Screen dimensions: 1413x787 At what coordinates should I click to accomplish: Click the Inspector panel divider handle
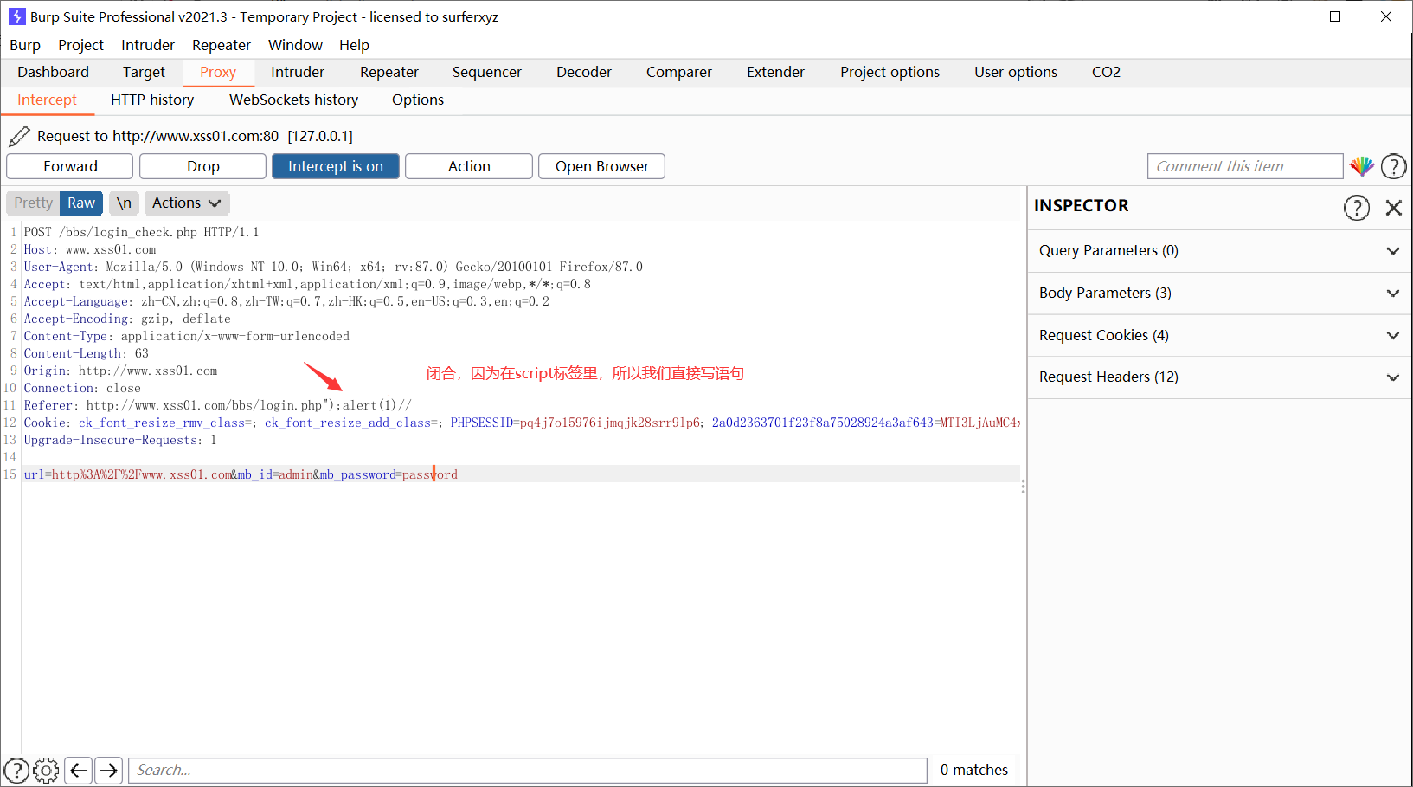(x=1024, y=487)
